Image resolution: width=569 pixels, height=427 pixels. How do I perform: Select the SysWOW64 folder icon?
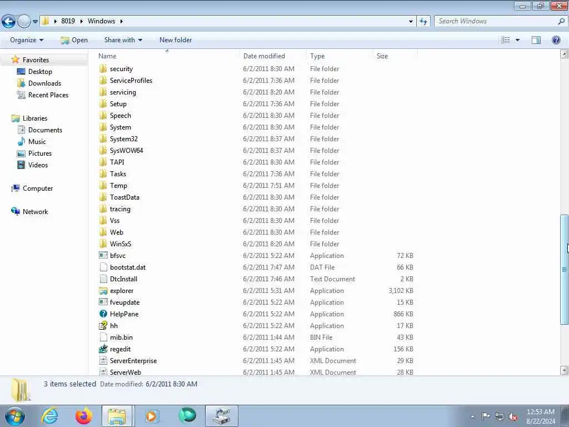[103, 150]
